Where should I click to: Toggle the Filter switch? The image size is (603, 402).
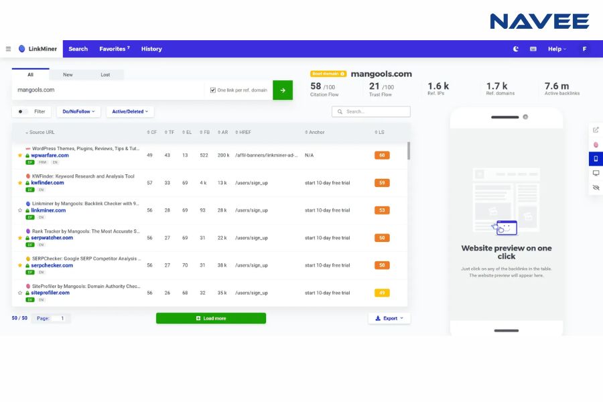23,112
